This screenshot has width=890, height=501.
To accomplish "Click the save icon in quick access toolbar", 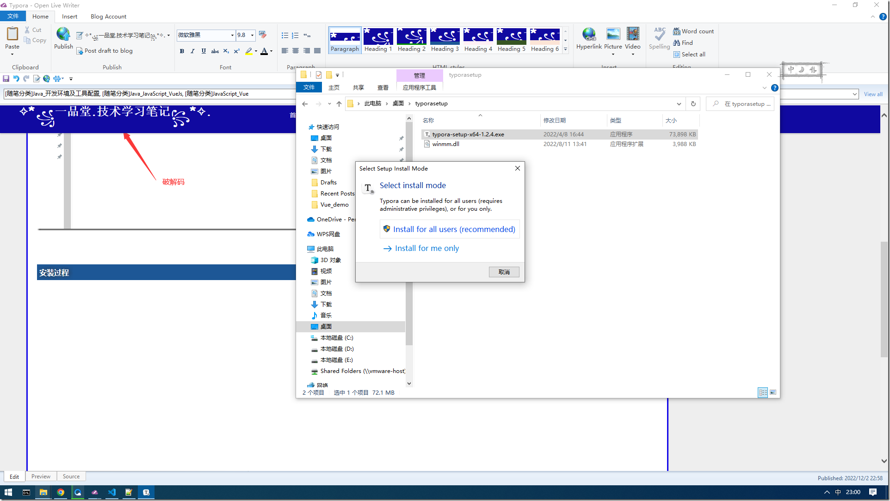I will tap(6, 79).
